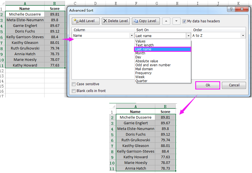Select row 6 header in result sheet
Image resolution: width=252 pixels, height=173 pixels.
(x=112, y=140)
